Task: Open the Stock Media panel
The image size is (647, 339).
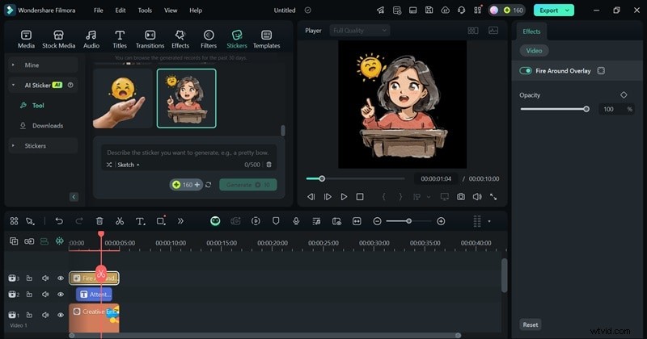Action: pyautogui.click(x=58, y=40)
